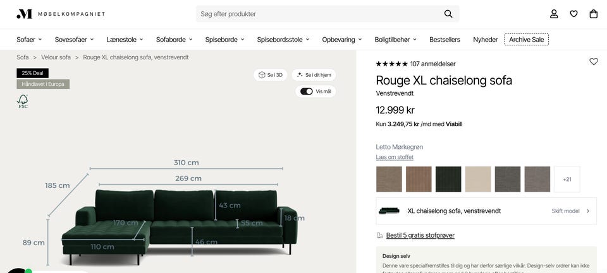
Task: Expand the Sofaer menu
Action: [29, 39]
